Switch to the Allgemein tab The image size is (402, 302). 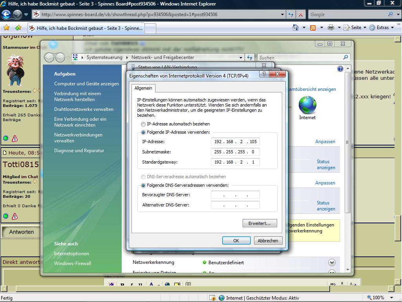coord(143,88)
